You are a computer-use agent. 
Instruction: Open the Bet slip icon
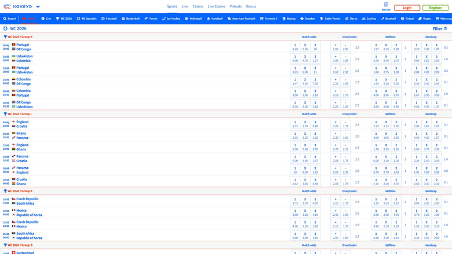(386, 5)
